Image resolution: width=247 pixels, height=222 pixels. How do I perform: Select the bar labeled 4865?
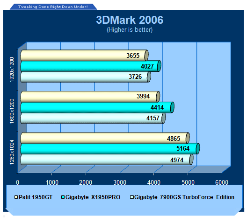click(x=105, y=138)
